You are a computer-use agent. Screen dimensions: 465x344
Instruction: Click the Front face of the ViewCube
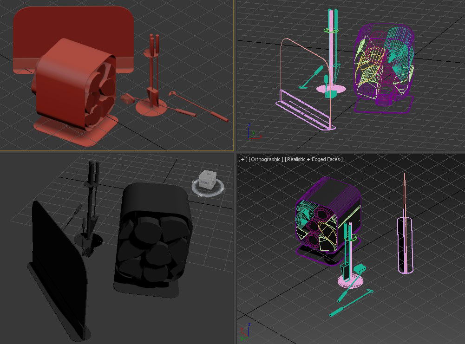click(x=205, y=183)
